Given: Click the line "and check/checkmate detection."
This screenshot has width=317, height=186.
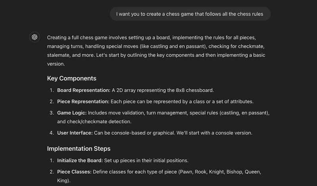Looking at the screenshot, I should tap(94, 121).
